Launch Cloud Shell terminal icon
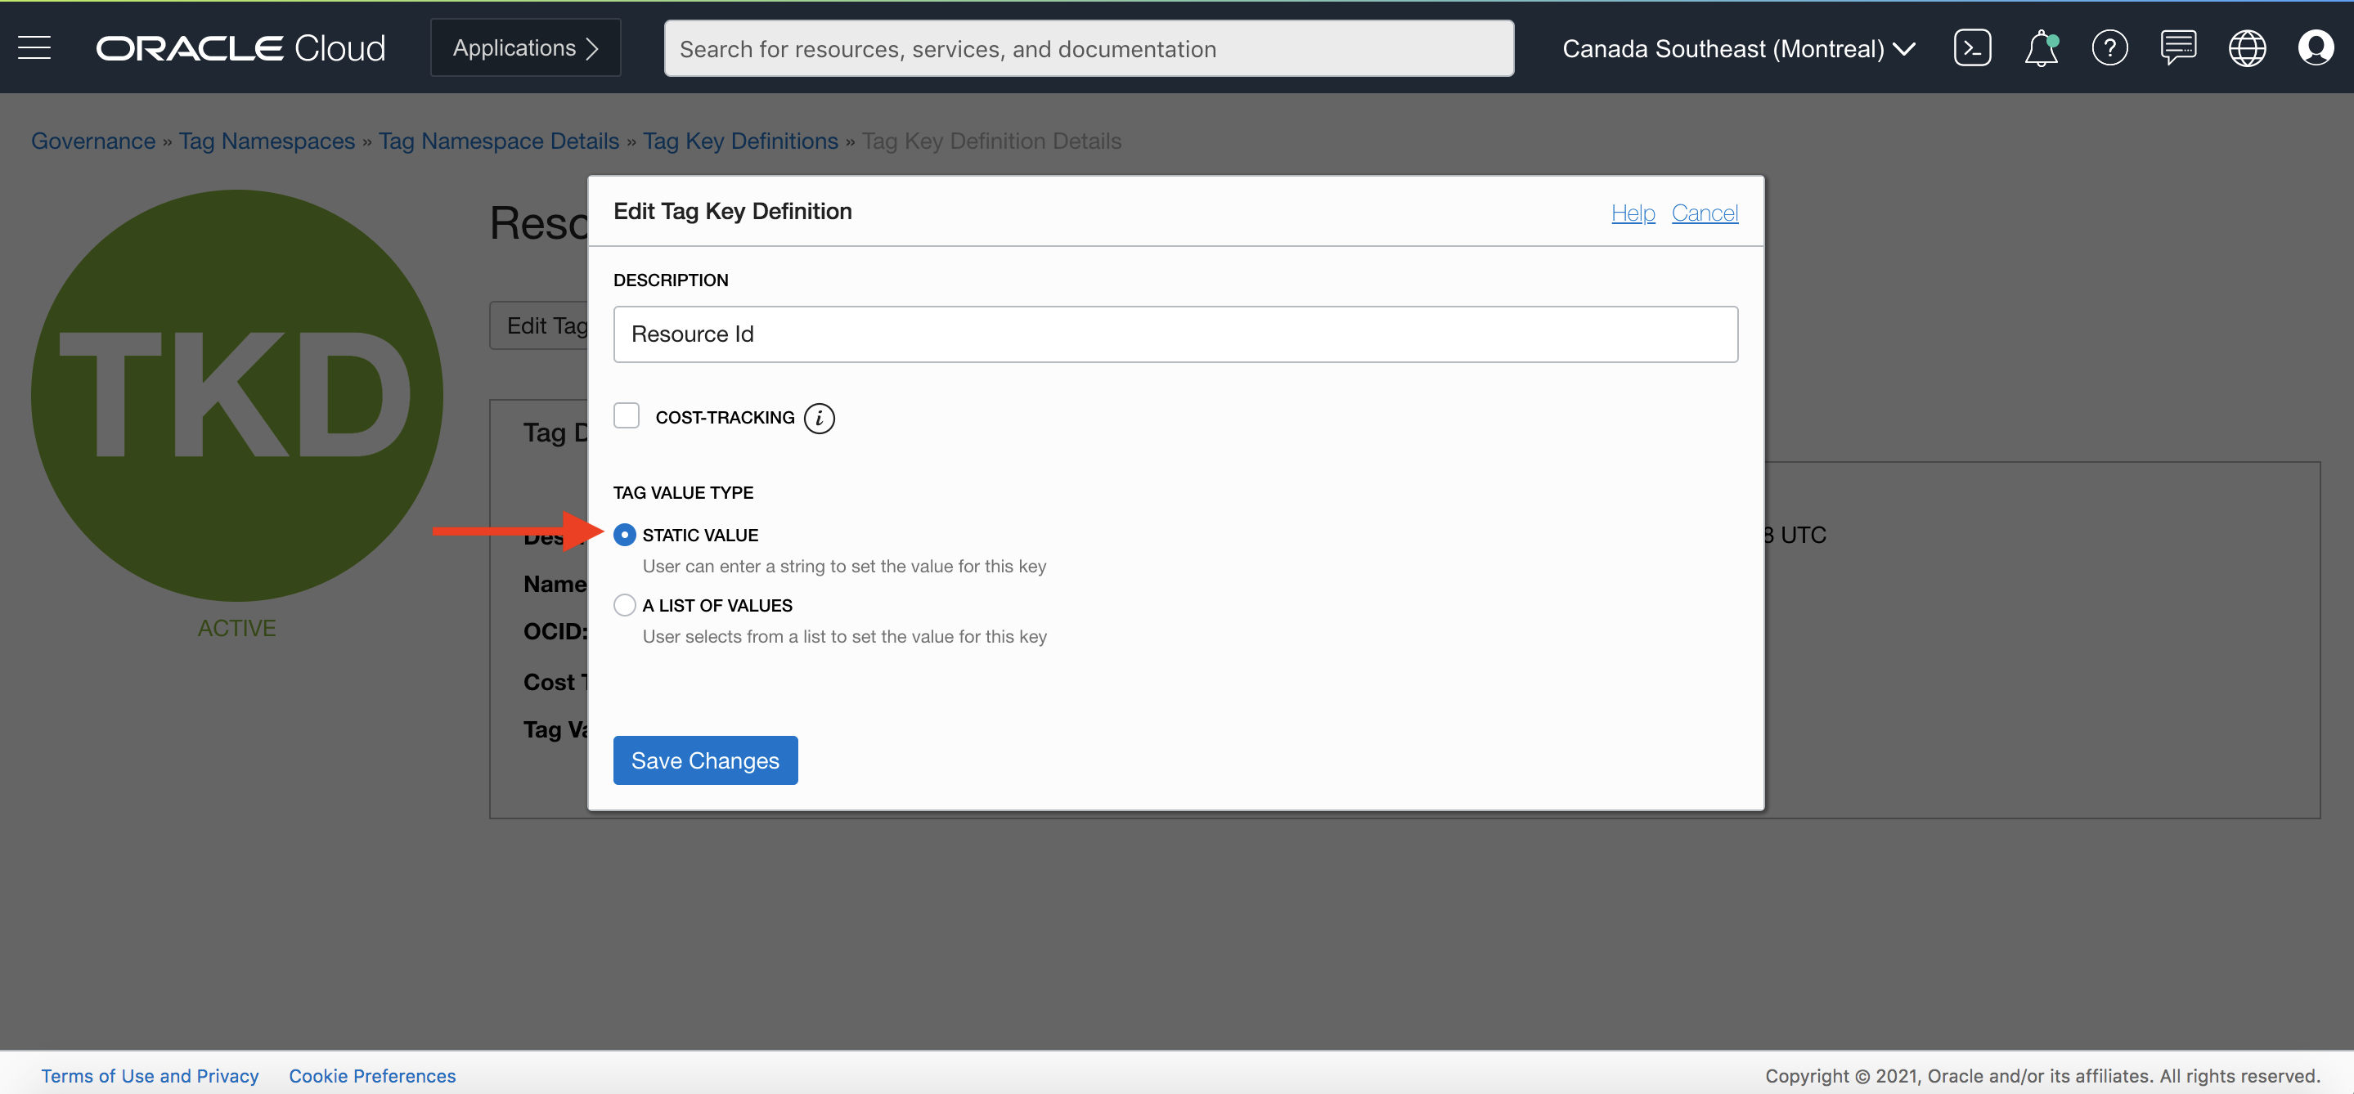Viewport: 2354px width, 1094px height. pyautogui.click(x=1972, y=47)
